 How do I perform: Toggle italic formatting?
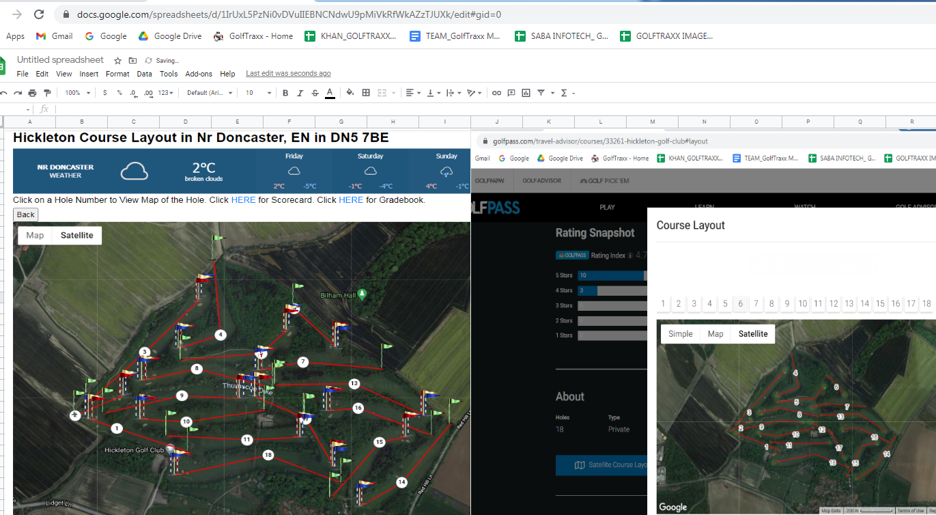[x=300, y=93]
